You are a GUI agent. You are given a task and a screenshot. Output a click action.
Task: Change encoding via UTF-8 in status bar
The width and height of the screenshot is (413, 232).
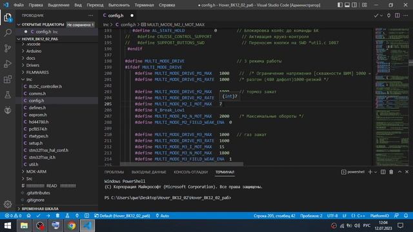[332, 216]
